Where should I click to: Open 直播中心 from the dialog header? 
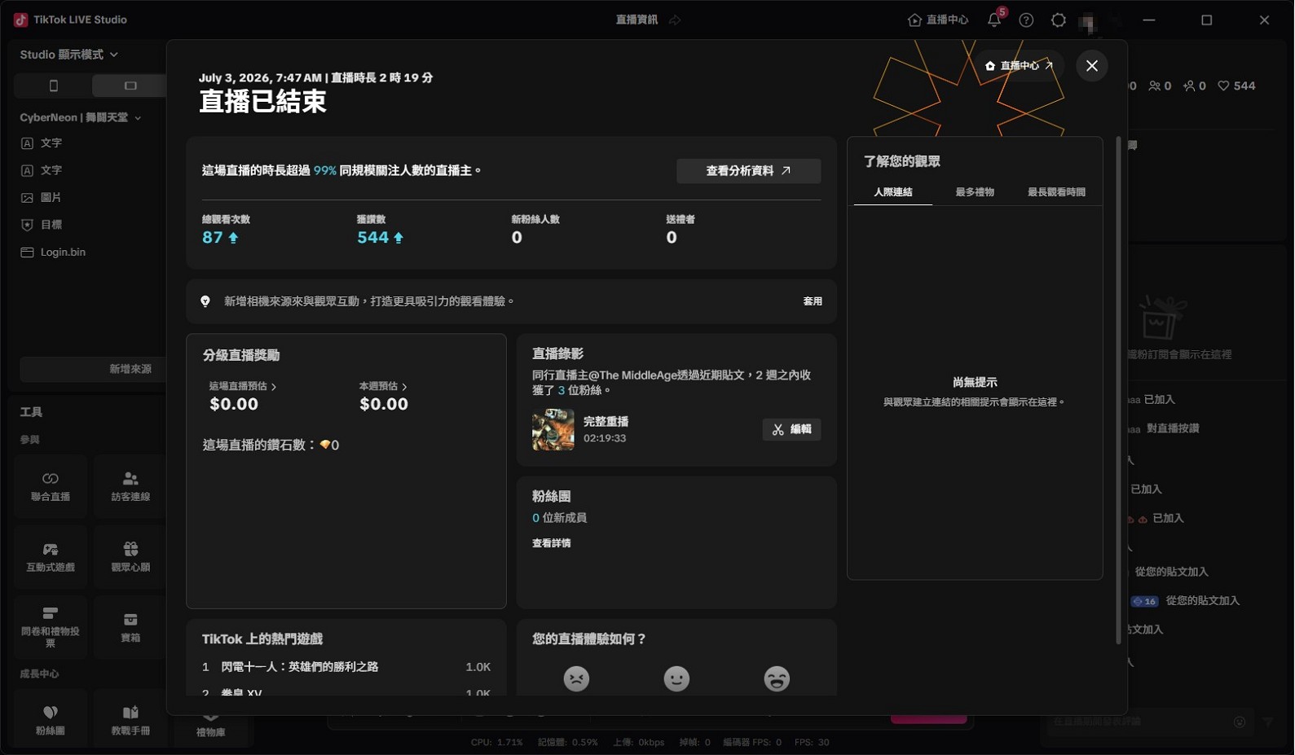pos(1019,65)
